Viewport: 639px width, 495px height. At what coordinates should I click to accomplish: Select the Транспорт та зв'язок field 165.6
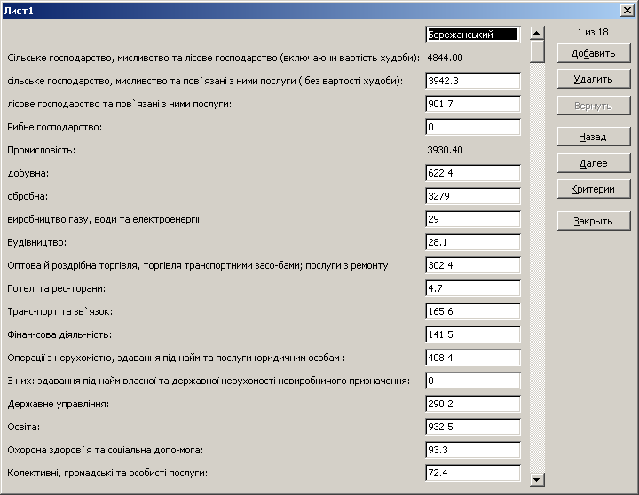click(x=473, y=311)
